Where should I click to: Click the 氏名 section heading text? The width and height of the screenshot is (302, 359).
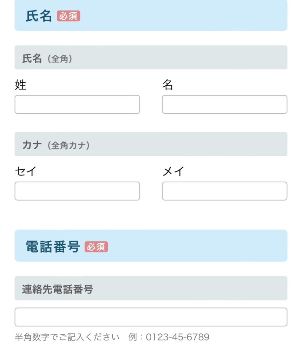(39, 16)
